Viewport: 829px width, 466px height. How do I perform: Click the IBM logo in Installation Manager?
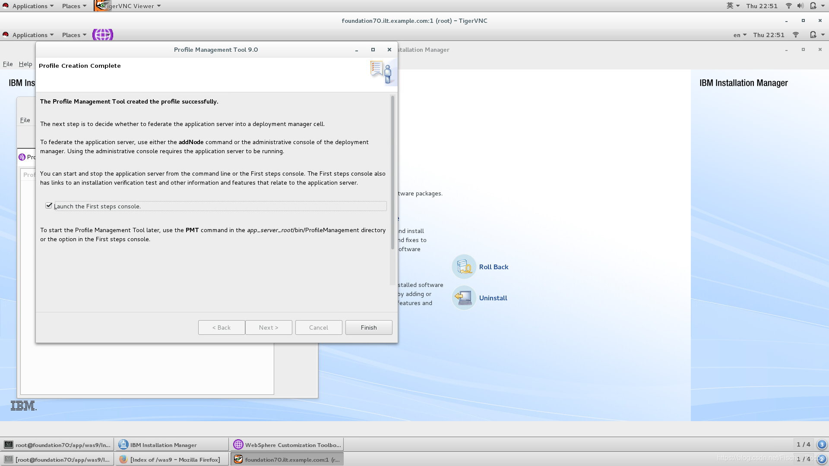pos(23,406)
